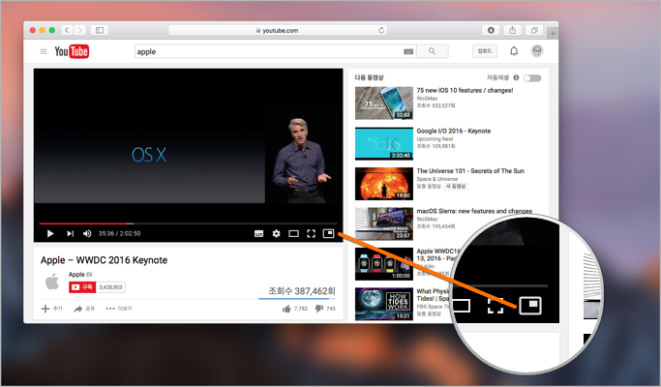Toggle subtitles in the player

258,233
